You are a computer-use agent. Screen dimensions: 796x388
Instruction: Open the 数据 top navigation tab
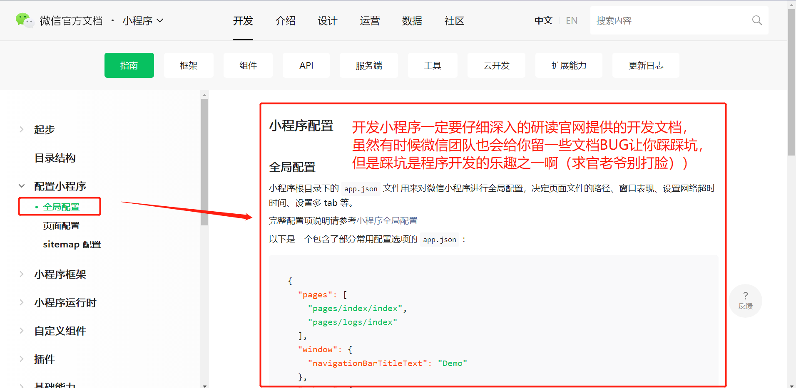(412, 21)
